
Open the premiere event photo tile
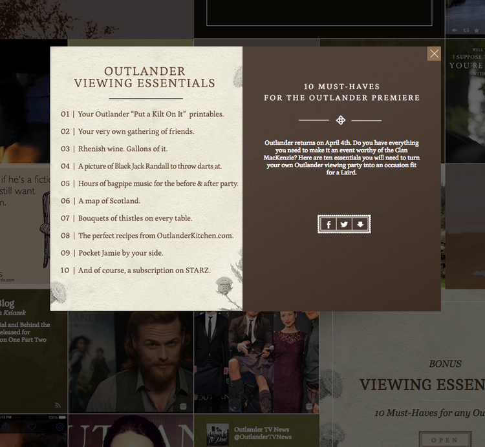tap(257, 362)
